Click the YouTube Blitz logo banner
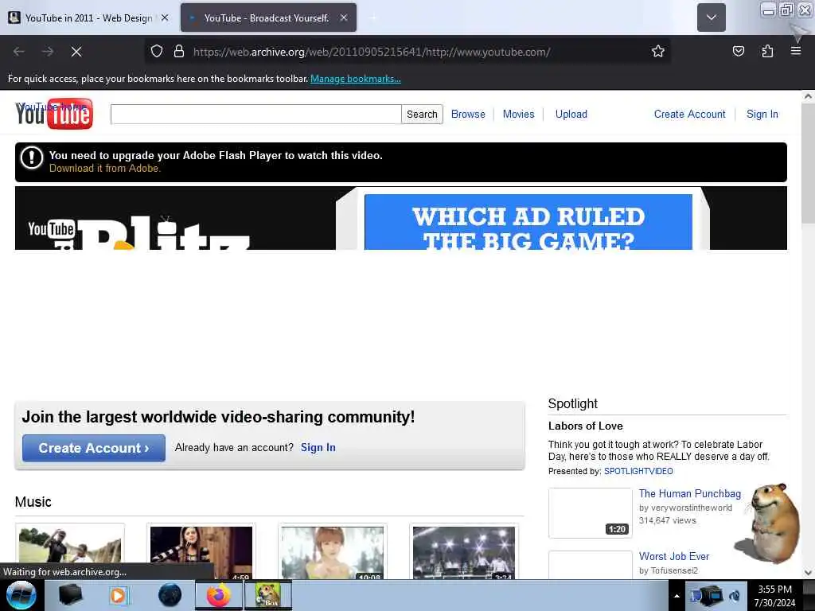The height and width of the screenshot is (611, 815). [x=140, y=232]
